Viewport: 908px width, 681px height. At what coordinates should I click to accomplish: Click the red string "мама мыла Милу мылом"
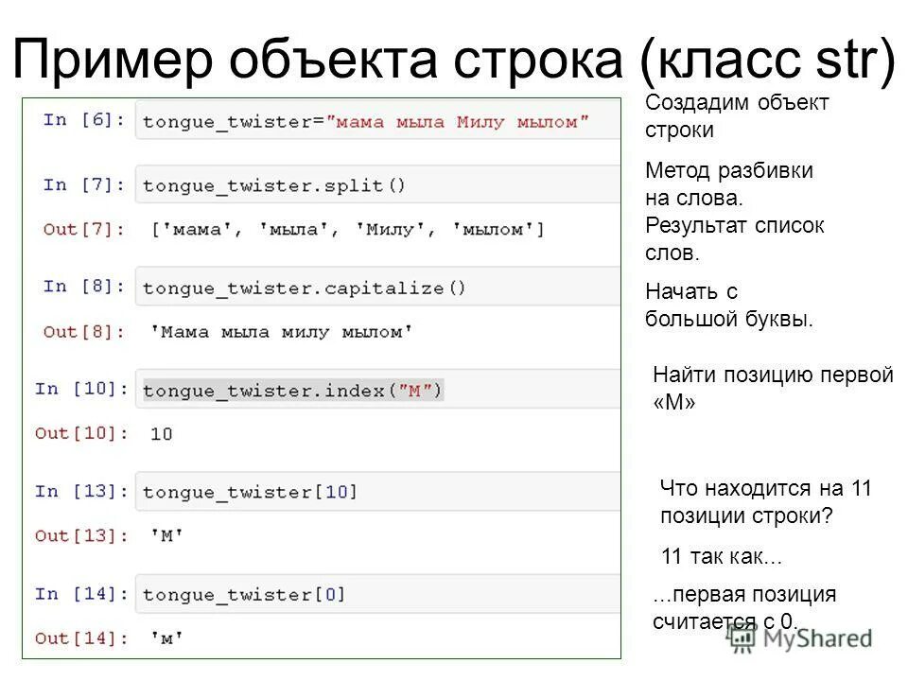[x=458, y=122]
